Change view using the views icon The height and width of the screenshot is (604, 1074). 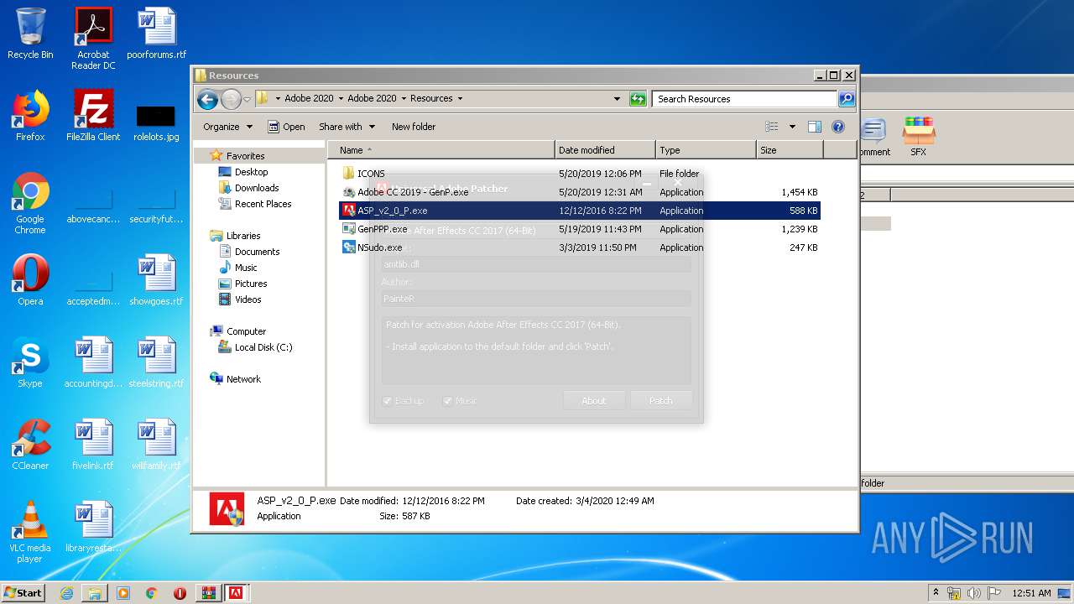(x=772, y=127)
